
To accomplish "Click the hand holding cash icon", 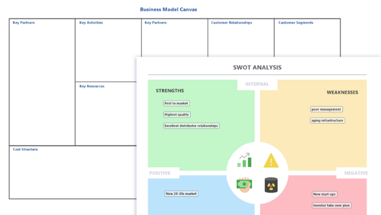I will pos(244,185).
